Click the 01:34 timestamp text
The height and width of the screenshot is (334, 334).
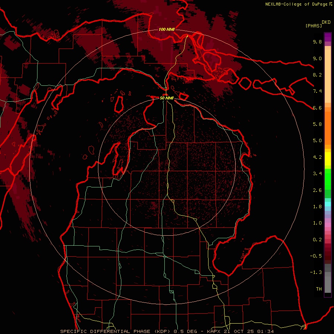pos(265,331)
